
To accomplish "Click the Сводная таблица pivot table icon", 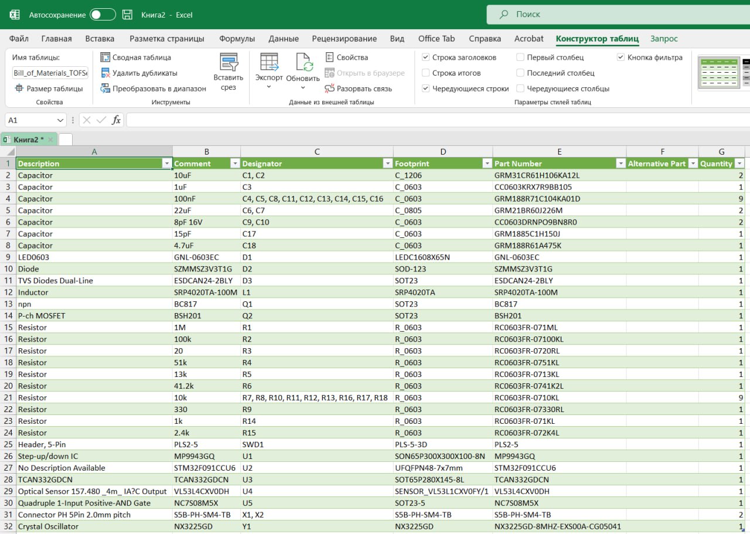I will click(x=105, y=57).
